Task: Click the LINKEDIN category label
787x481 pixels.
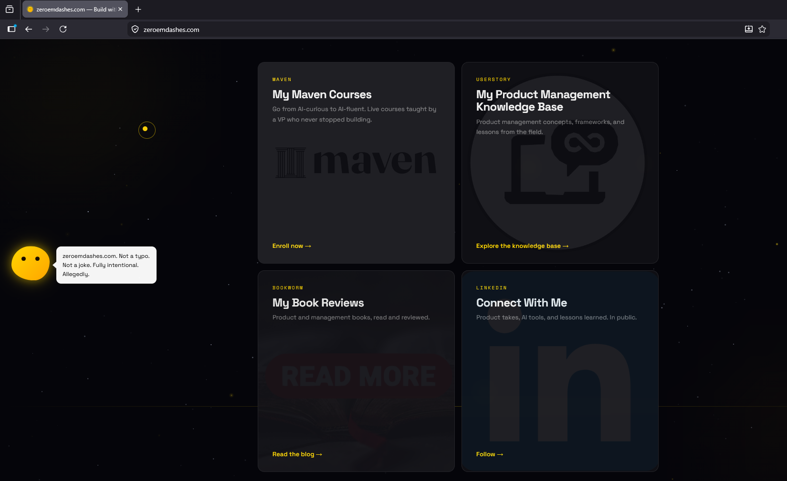Action: tap(491, 288)
